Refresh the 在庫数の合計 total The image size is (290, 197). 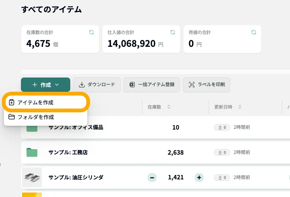pos(92,33)
